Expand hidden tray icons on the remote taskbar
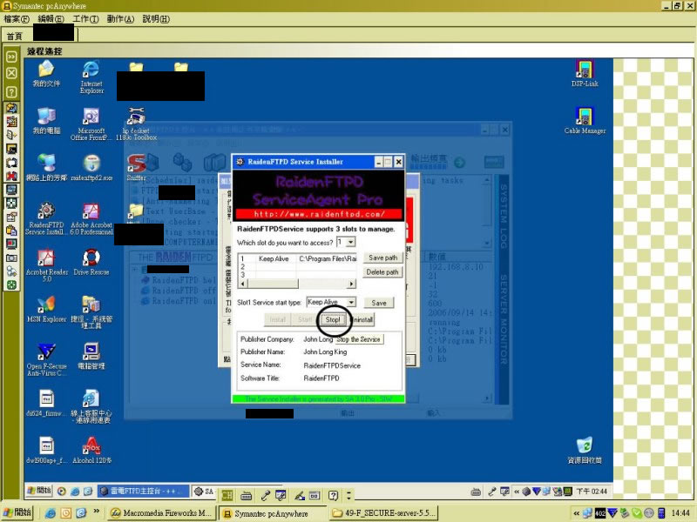The width and height of the screenshot is (697, 522). (517, 492)
